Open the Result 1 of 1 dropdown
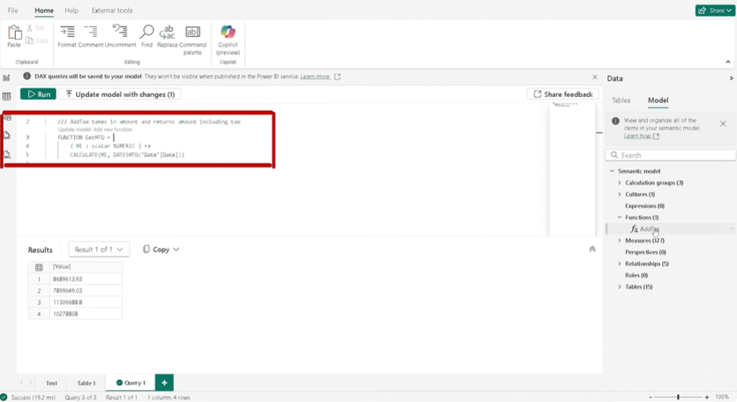Image resolution: width=737 pixels, height=402 pixels. [x=99, y=250]
